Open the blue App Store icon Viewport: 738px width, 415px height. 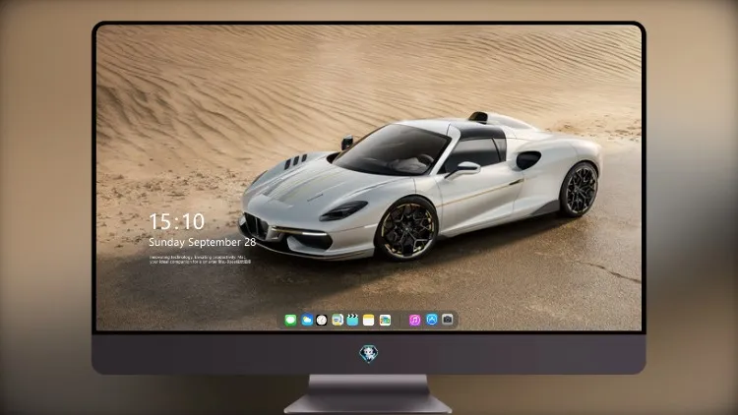pos(432,320)
